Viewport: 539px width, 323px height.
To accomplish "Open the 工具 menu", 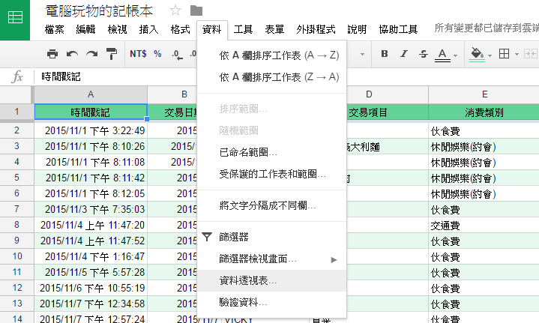I will [x=243, y=29].
